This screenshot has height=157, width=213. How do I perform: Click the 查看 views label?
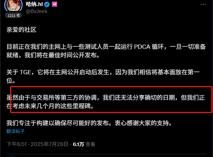point(90,144)
